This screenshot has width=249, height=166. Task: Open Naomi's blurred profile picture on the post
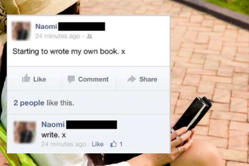pyautogui.click(x=21, y=31)
